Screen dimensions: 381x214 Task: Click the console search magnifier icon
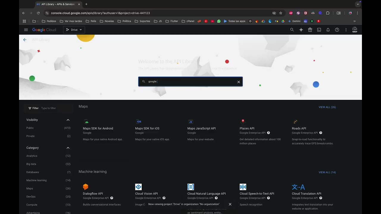click(x=292, y=30)
